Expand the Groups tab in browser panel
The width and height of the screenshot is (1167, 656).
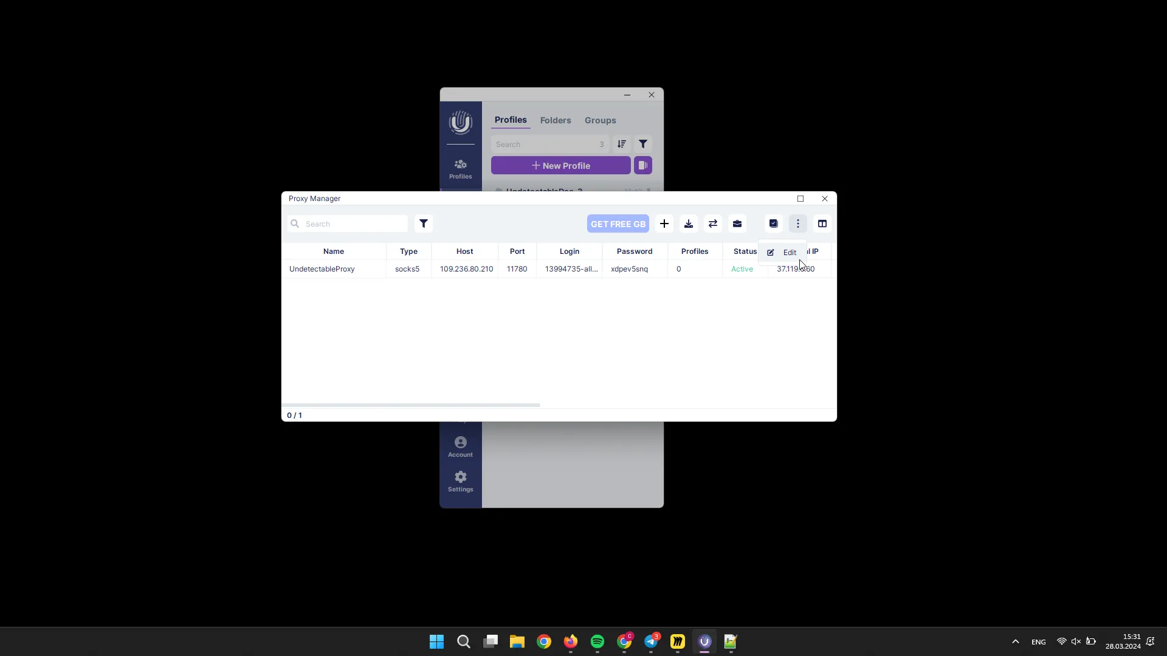tap(601, 120)
